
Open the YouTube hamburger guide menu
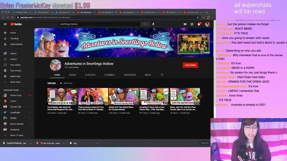[x=5, y=24]
